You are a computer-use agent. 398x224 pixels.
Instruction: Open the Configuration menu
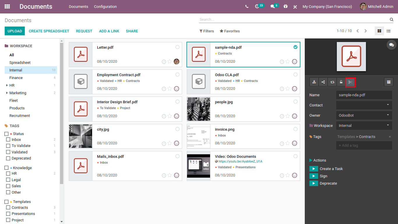coord(105,6)
